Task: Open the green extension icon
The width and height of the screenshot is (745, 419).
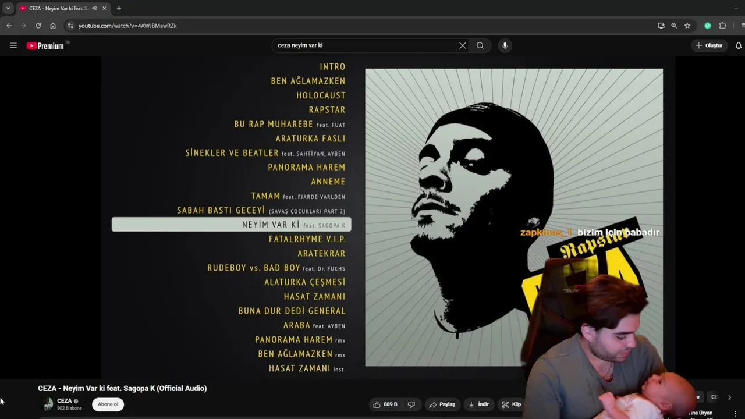Action: click(x=708, y=26)
